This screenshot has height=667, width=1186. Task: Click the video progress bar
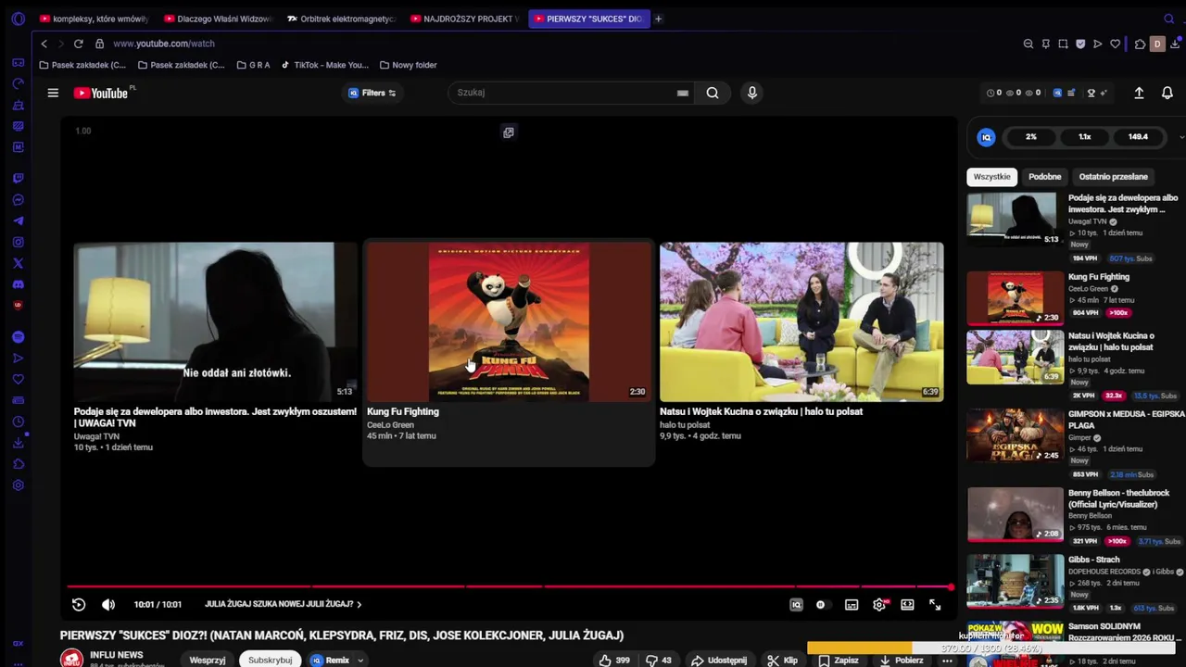[509, 586]
